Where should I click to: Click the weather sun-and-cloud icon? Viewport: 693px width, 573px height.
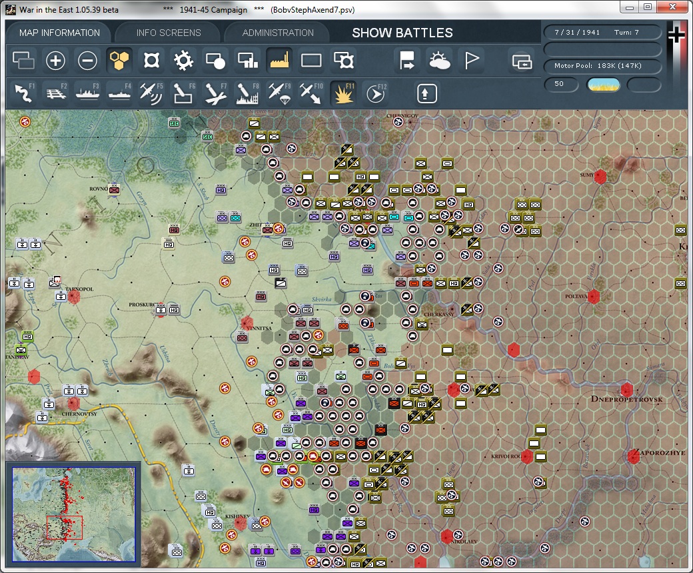pyautogui.click(x=439, y=61)
